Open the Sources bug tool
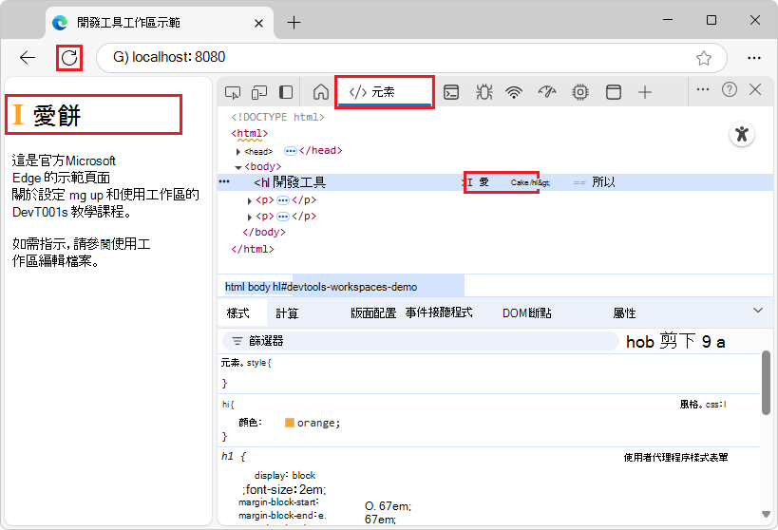The image size is (778, 530). (x=484, y=92)
